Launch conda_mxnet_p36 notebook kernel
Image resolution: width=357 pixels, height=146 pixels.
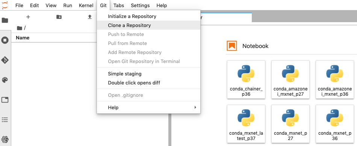pyautogui.click(x=335, y=124)
